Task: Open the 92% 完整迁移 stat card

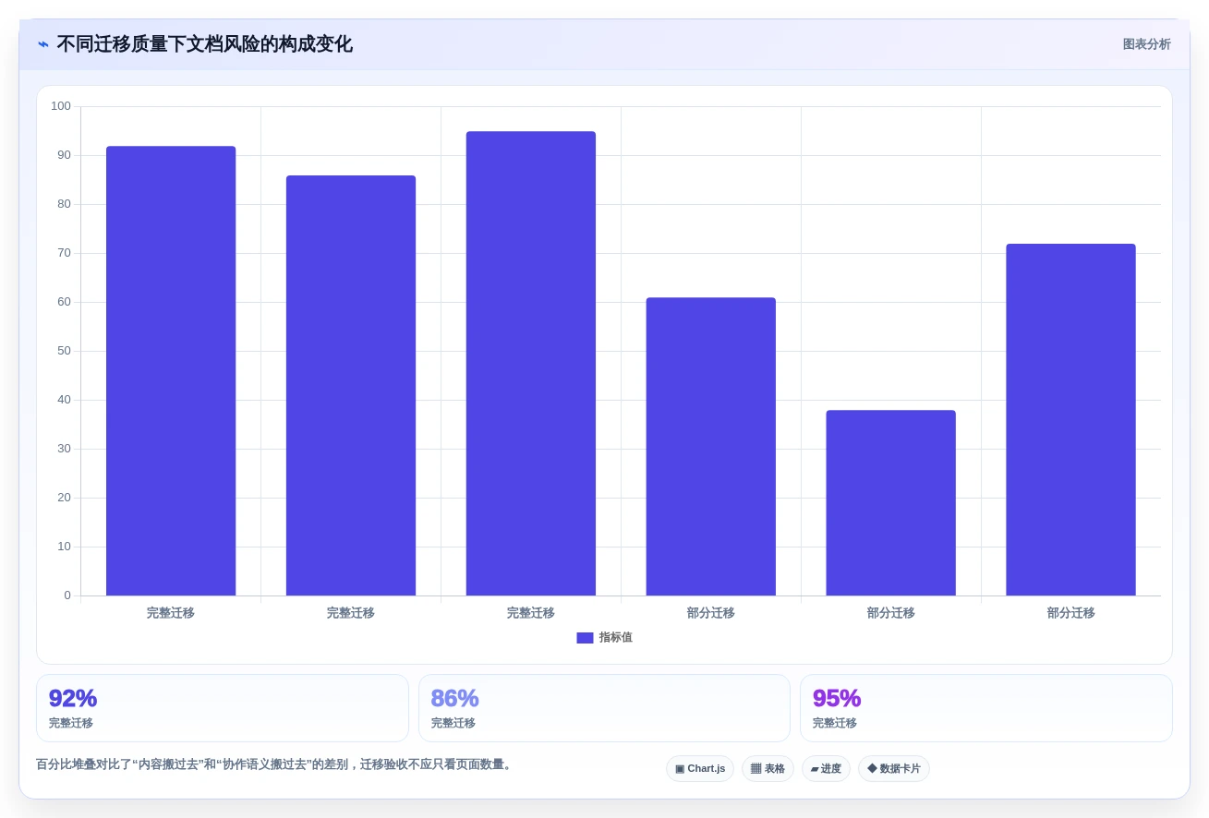Action: pyautogui.click(x=223, y=708)
